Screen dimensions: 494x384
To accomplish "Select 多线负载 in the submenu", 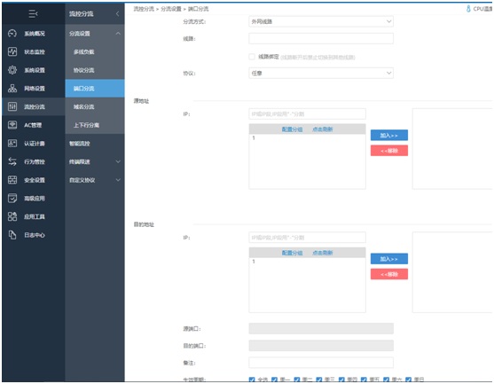I will tap(83, 51).
